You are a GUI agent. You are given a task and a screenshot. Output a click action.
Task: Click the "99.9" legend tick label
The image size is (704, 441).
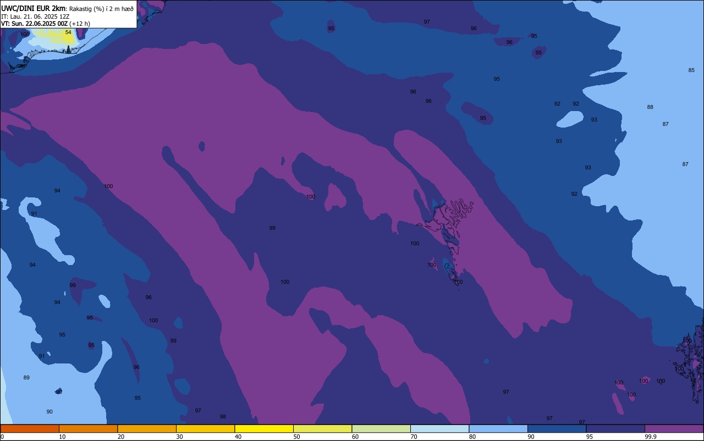(651, 437)
